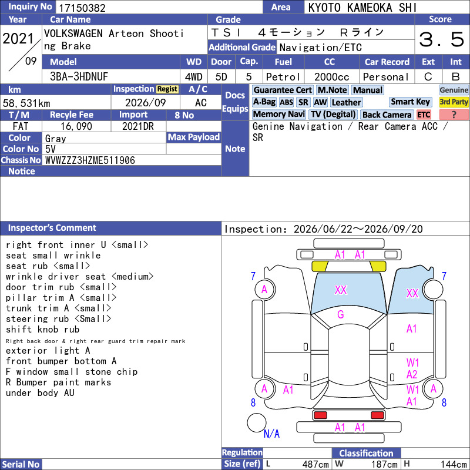Click comment 'R Bumper paint marks'
The image size is (470, 470).
pos(58,382)
